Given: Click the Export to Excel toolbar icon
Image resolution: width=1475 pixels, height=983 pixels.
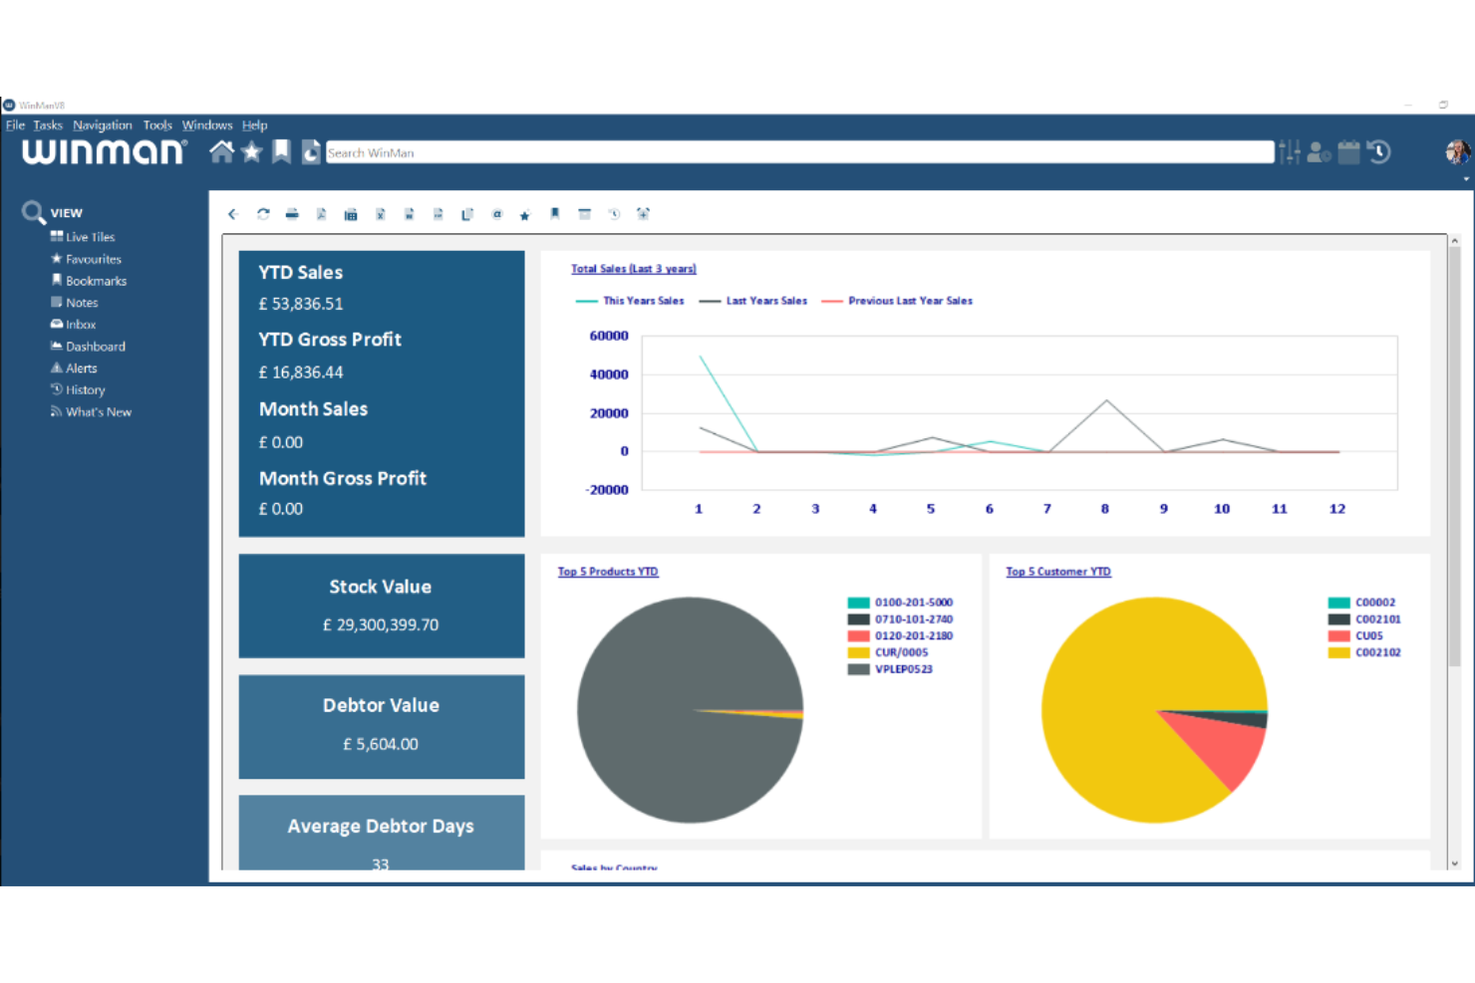Looking at the screenshot, I should [x=380, y=213].
